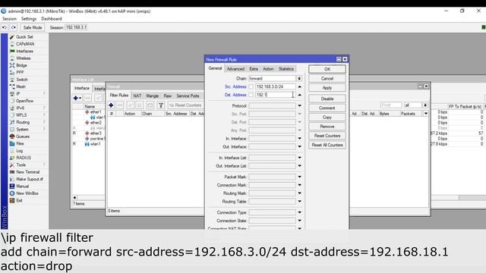This screenshot has height=273, width=486.
Task: Open Files sidebar entry
Action: click(20, 143)
